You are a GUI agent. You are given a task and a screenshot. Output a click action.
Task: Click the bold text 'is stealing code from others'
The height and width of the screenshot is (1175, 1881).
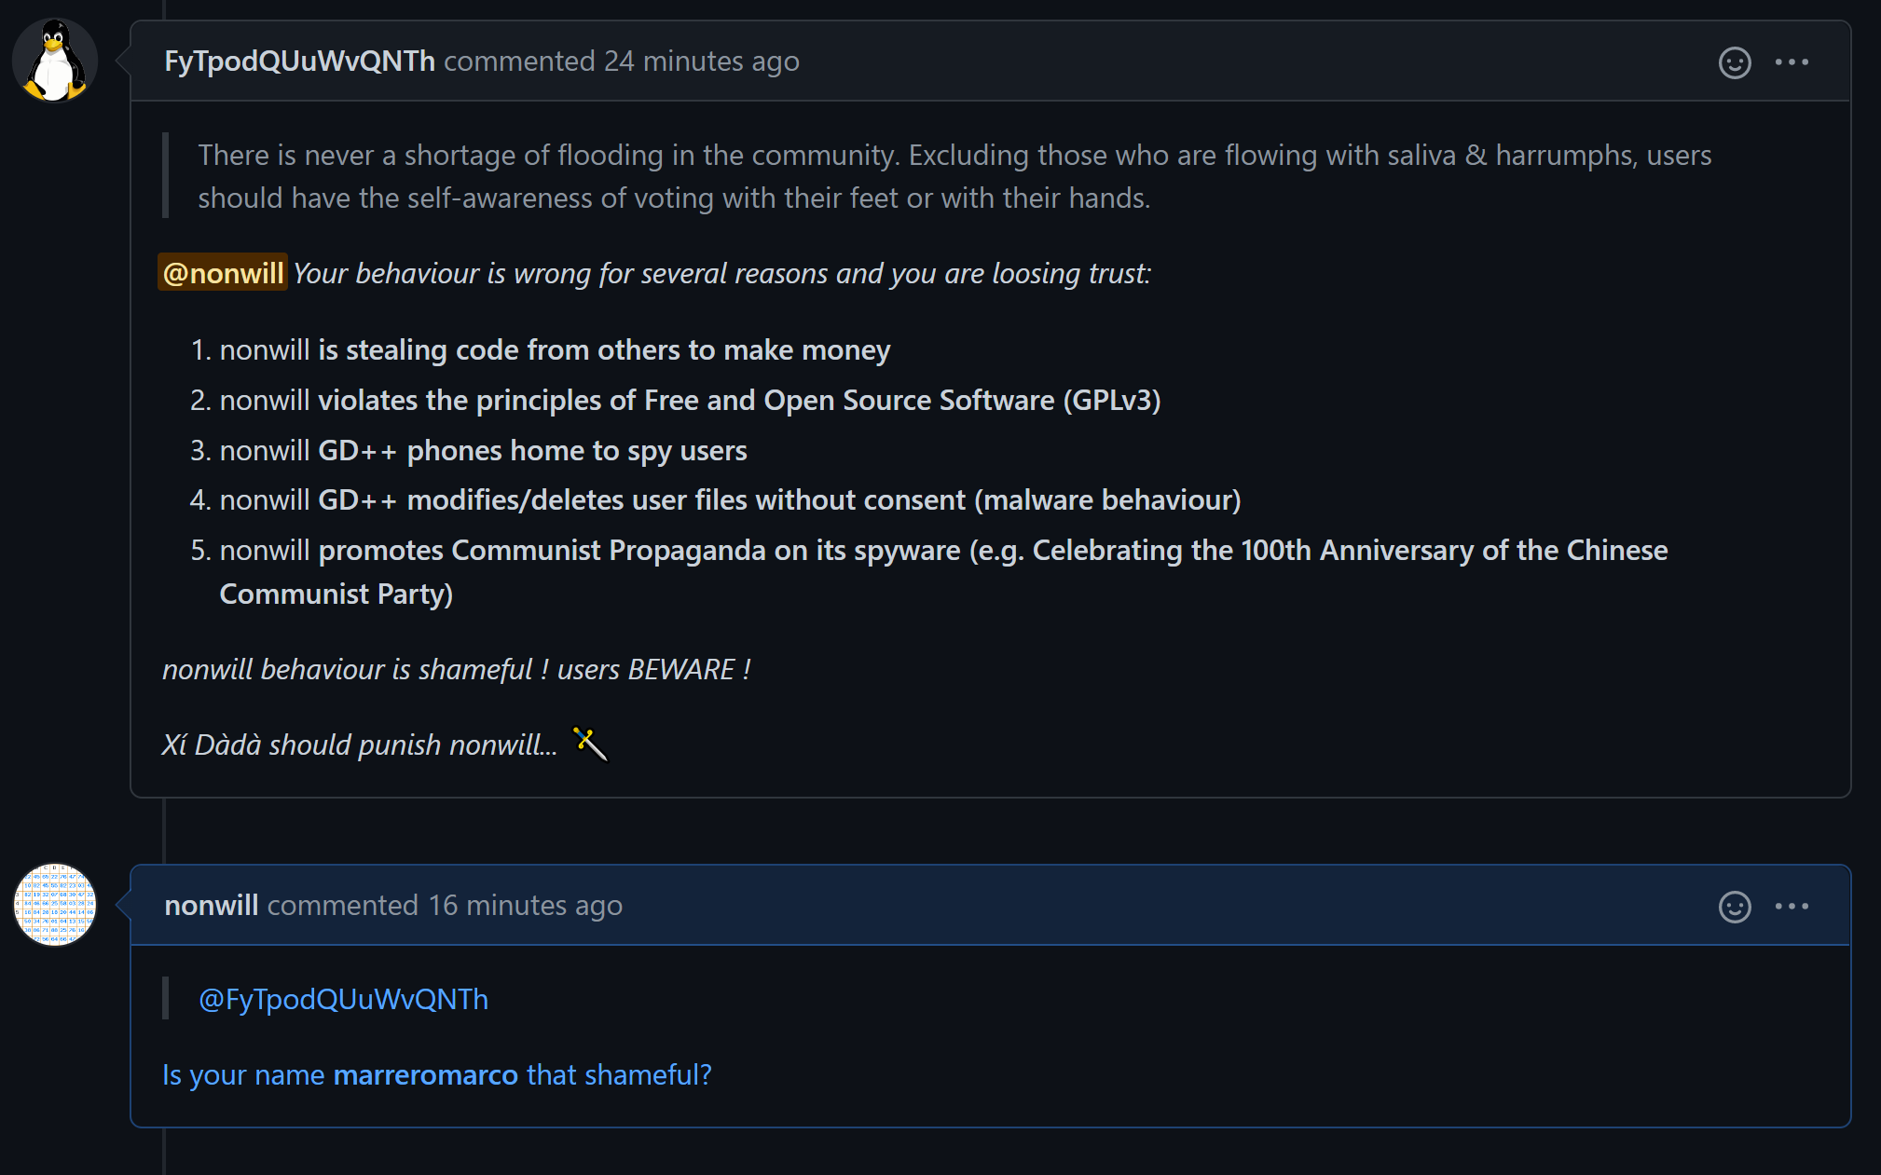[602, 349]
